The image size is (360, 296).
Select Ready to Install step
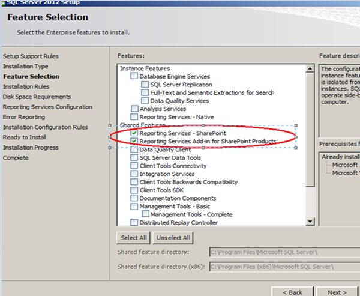click(25, 137)
